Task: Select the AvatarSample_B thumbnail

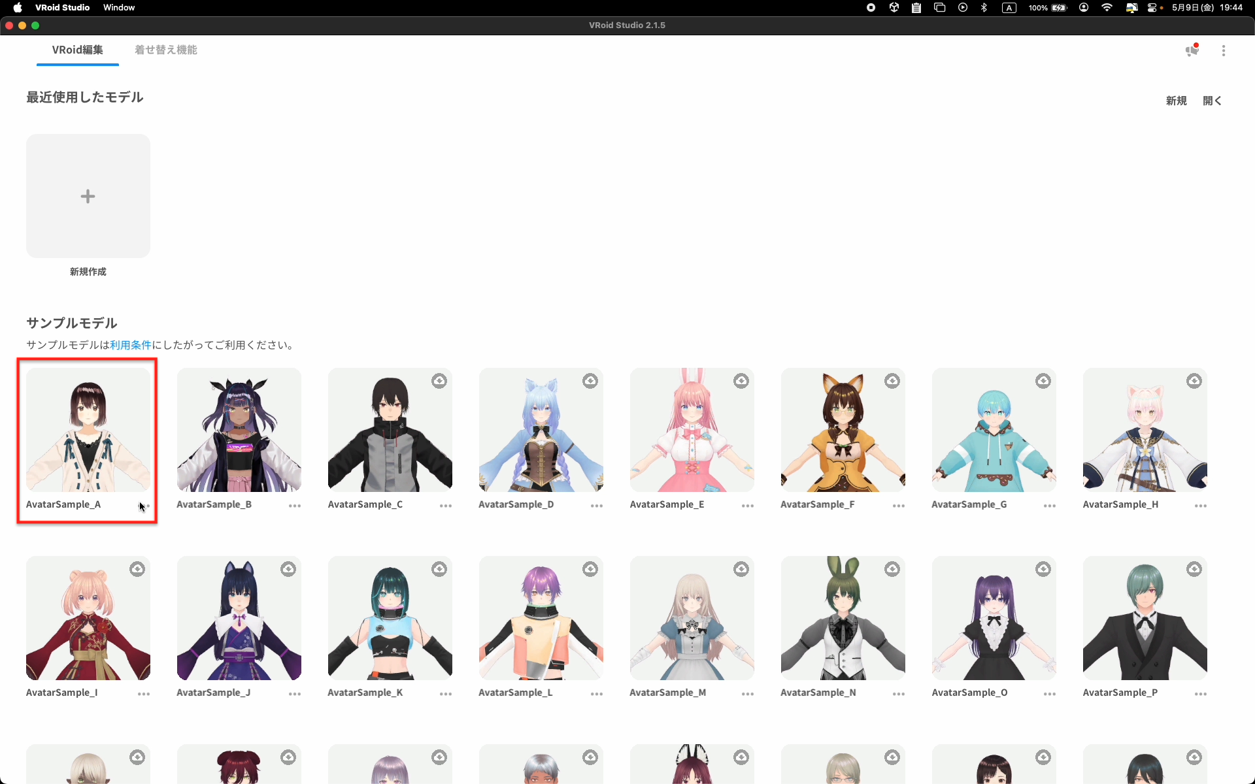Action: (x=239, y=430)
